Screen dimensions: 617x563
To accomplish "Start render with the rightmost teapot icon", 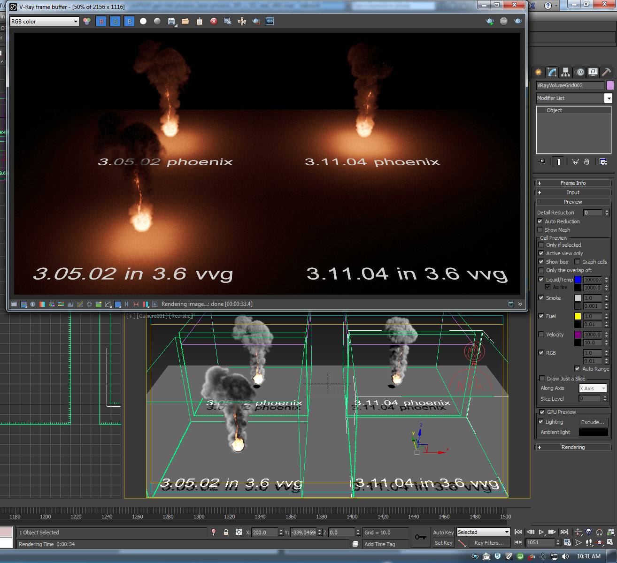I will (518, 22).
